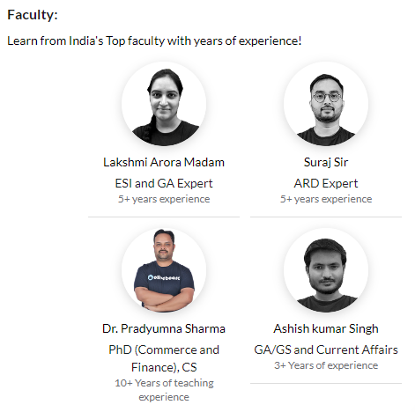Image resolution: width=415 pixels, height=412 pixels.
Task: Click Learn from India's Top faculty sentence
Action: point(154,40)
